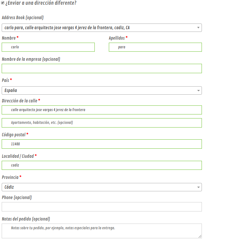
Task: Click the Apartamento, habitación optional field
Action: pos(102,123)
